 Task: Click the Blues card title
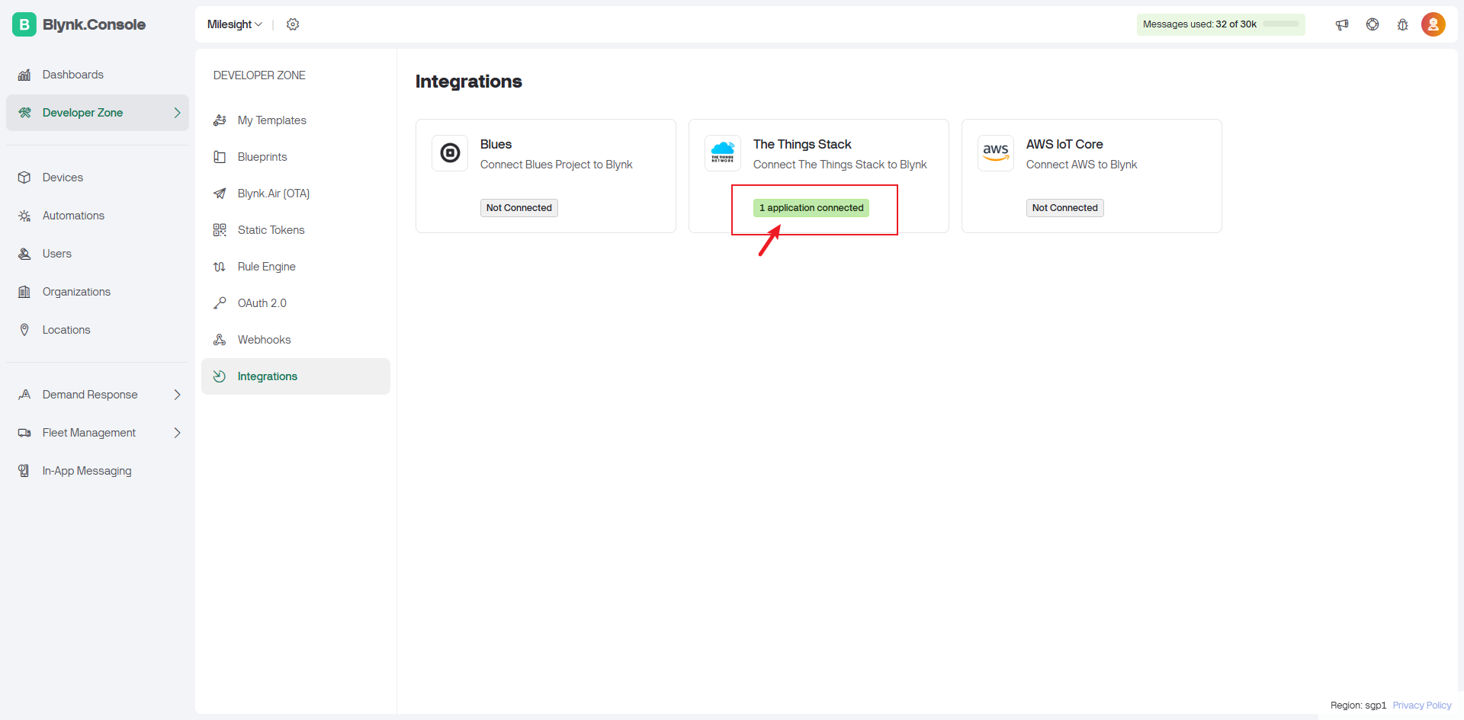[496, 144]
